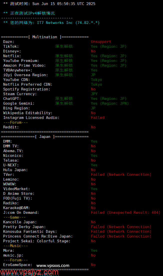Select the ChatGPT label text
Screen dimensions: 163x276
(12, 99)
